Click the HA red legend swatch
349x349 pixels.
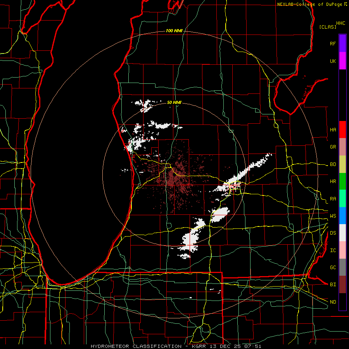click(342, 130)
